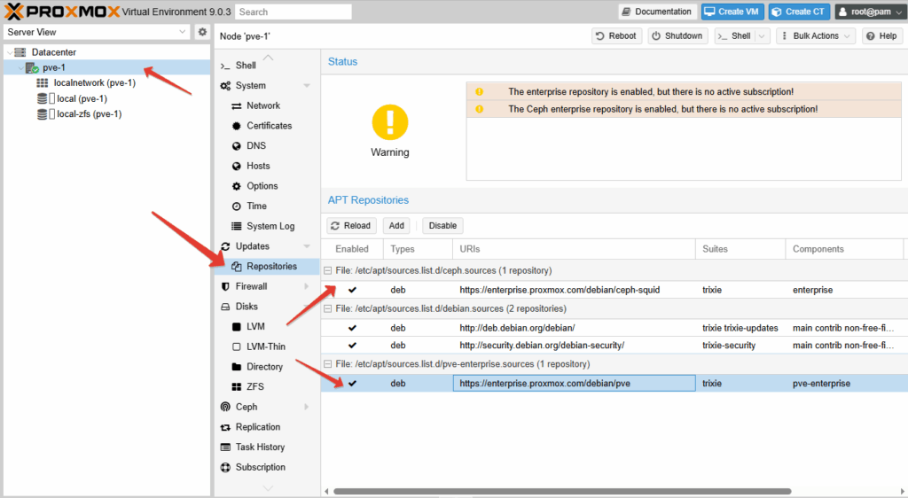This screenshot has height=498, width=908.
Task: Click the Ceph icon
Action: (x=225, y=407)
